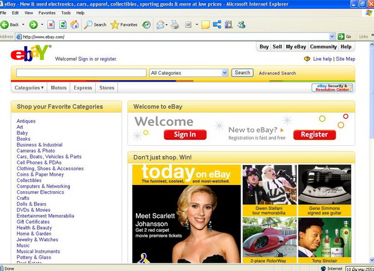The image size is (374, 271).
Task: Open the Computers & Networking category
Action: [x=44, y=186]
